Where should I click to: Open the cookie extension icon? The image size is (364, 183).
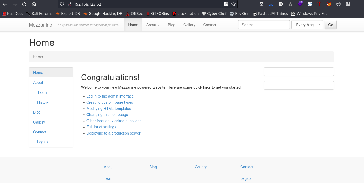(339, 4)
